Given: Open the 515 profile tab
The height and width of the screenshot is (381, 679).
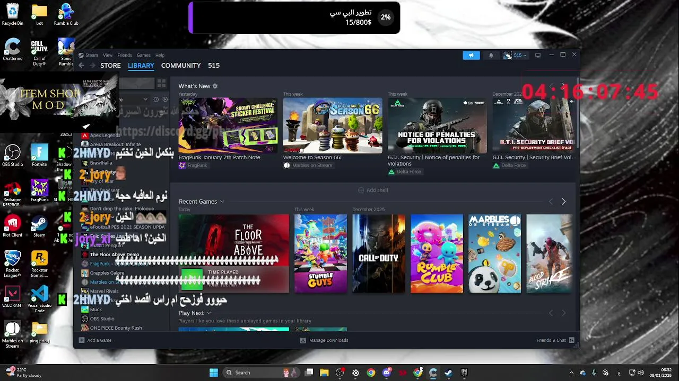Looking at the screenshot, I should point(214,65).
